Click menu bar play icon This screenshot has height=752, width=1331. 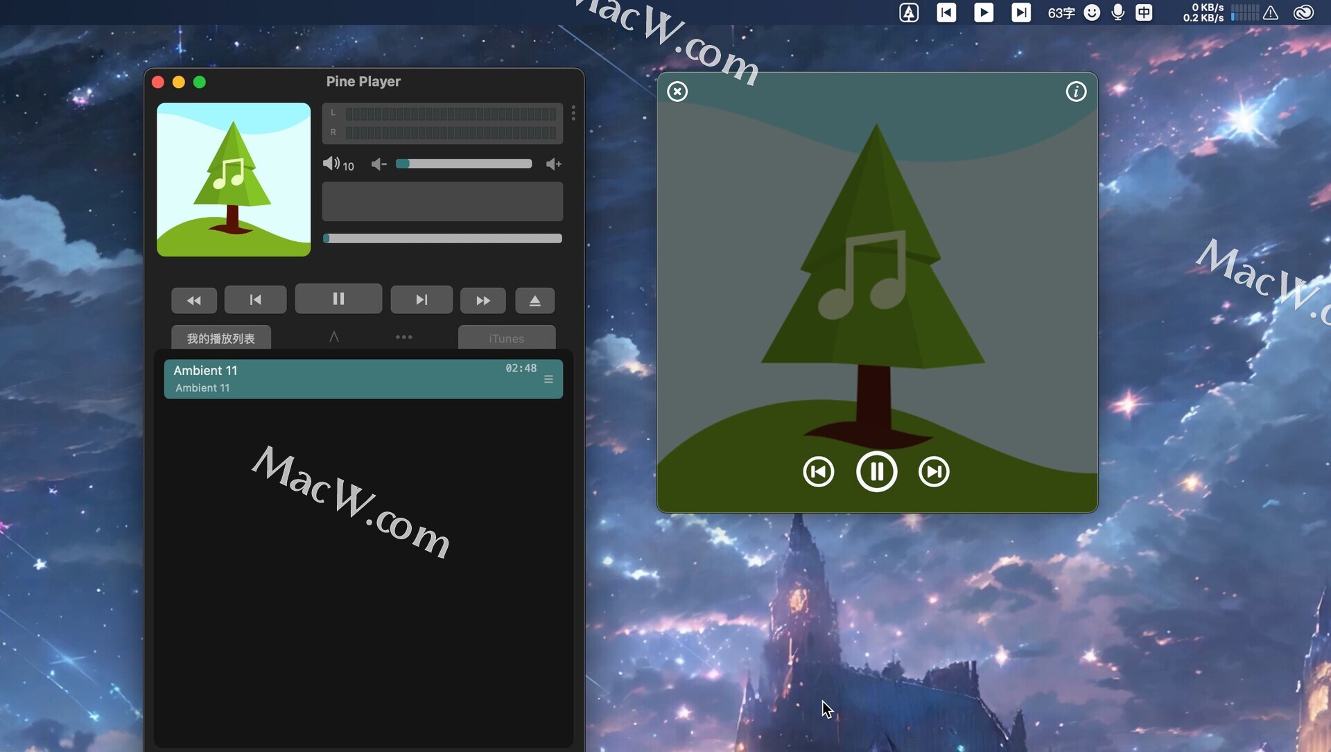[984, 12]
